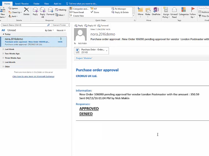Switch to the Home tab
Image resolution: width=209 pixels, height=156 pixels.
point(7,4)
